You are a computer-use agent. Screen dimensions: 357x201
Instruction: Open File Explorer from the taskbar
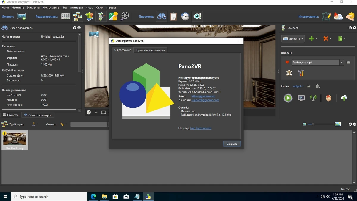[x=104, y=197]
